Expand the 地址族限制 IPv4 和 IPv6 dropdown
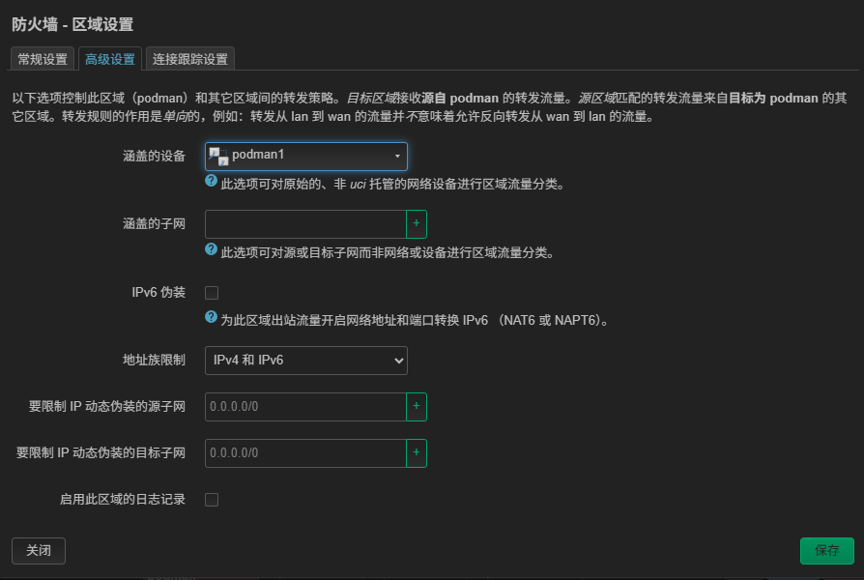This screenshot has height=580, width=864. coord(305,361)
